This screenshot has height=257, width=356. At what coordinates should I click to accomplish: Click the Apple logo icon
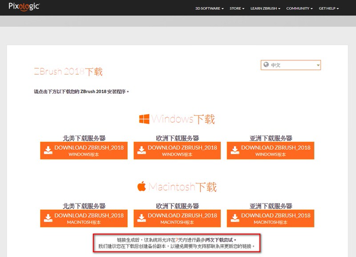pos(142,186)
